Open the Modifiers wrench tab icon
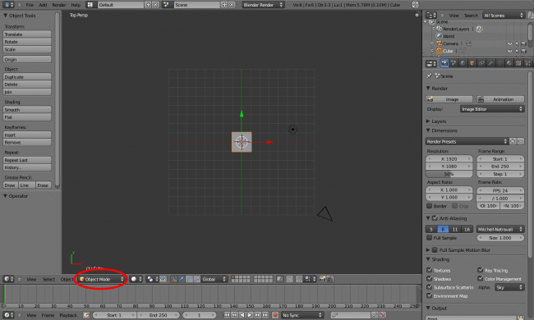This screenshot has height=320, width=534. pyautogui.click(x=490, y=63)
